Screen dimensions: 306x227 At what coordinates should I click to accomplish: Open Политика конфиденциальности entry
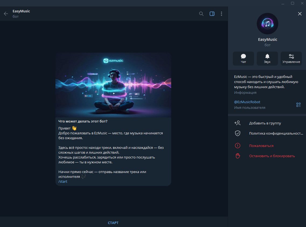(267, 134)
